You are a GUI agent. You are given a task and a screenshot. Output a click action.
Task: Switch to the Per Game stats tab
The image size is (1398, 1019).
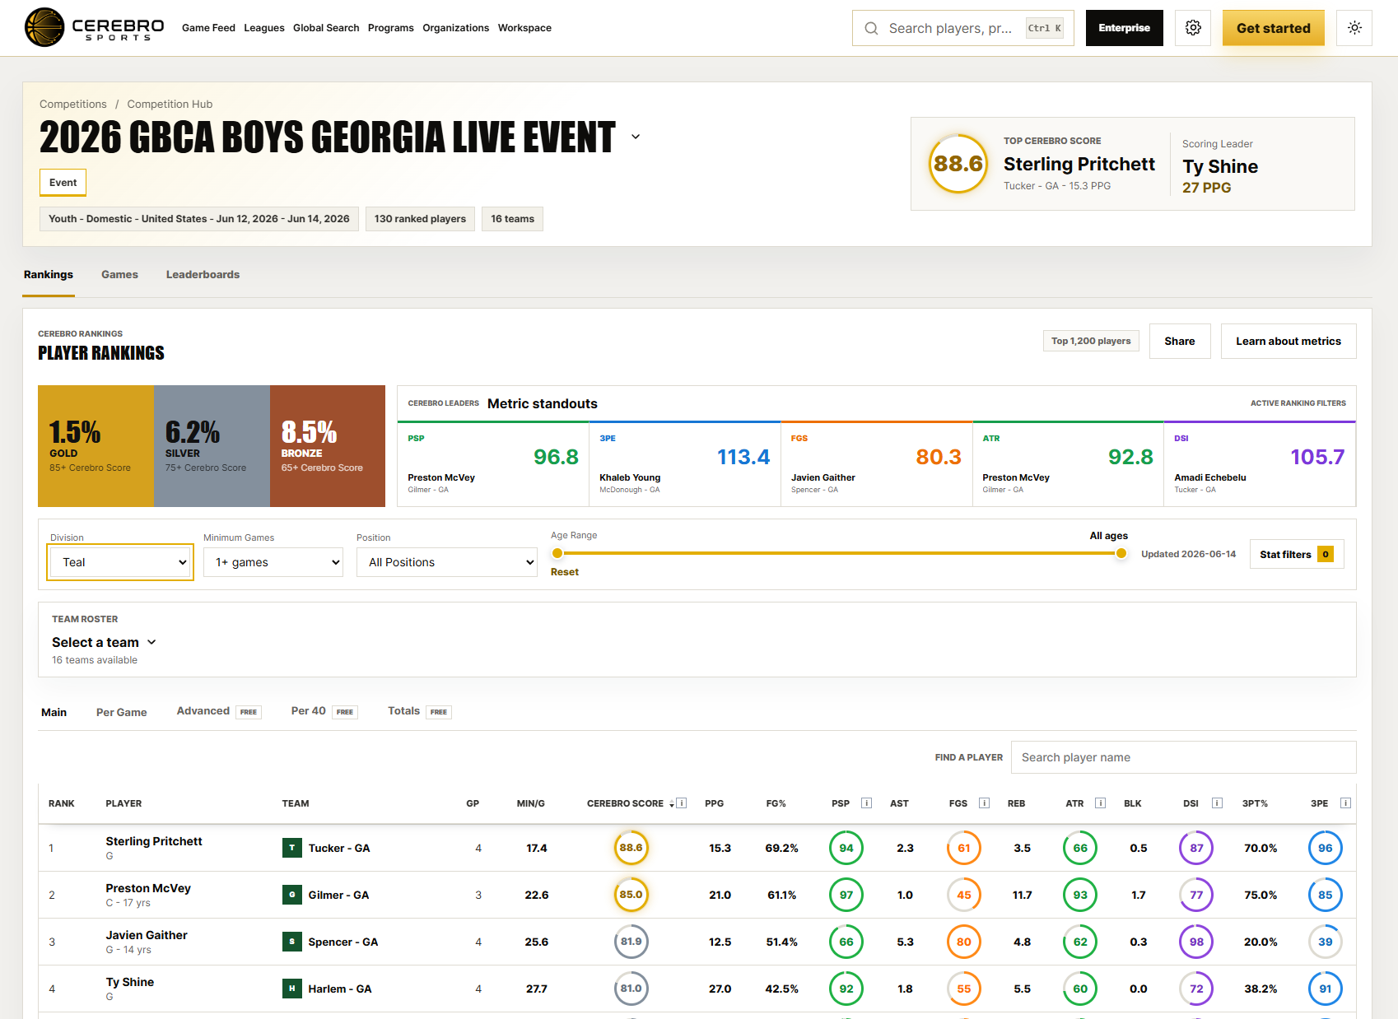pyautogui.click(x=122, y=712)
